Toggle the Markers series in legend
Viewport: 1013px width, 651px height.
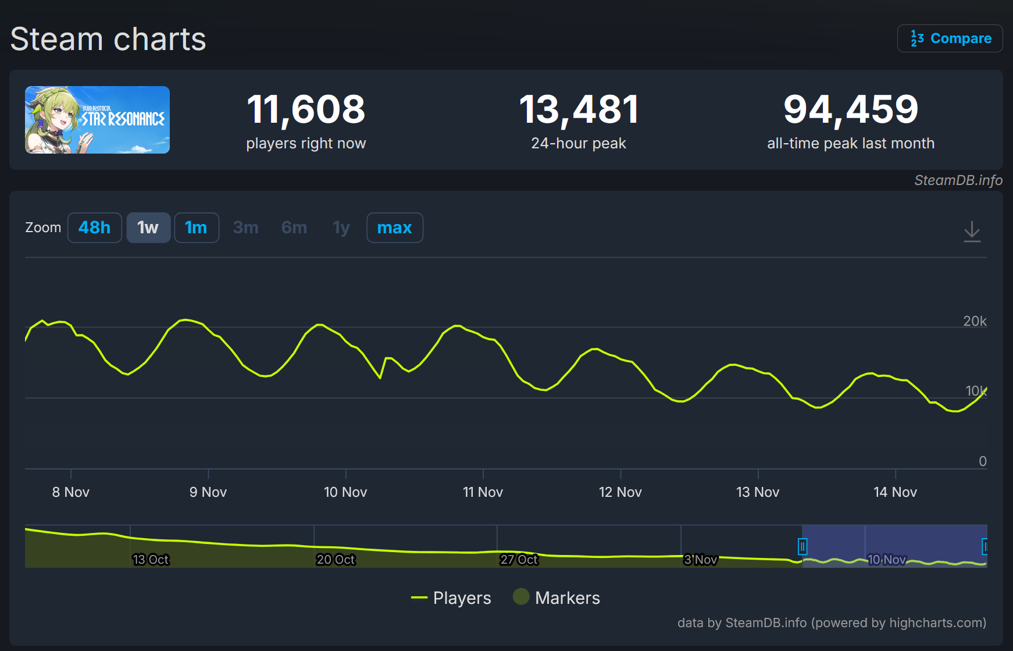point(557,597)
